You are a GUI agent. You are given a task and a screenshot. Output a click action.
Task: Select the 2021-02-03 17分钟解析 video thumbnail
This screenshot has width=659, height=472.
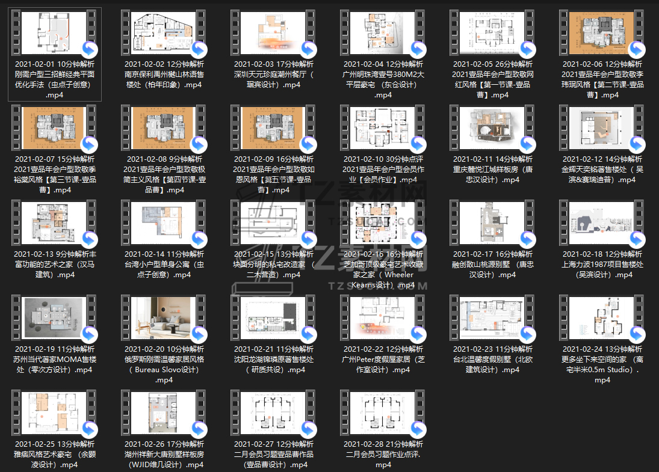tap(273, 32)
